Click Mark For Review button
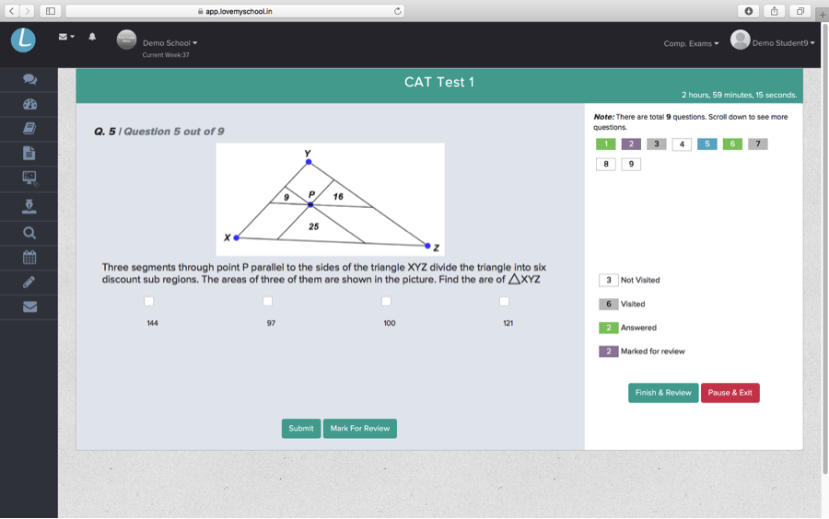Viewport: 829px width, 519px height. (360, 428)
